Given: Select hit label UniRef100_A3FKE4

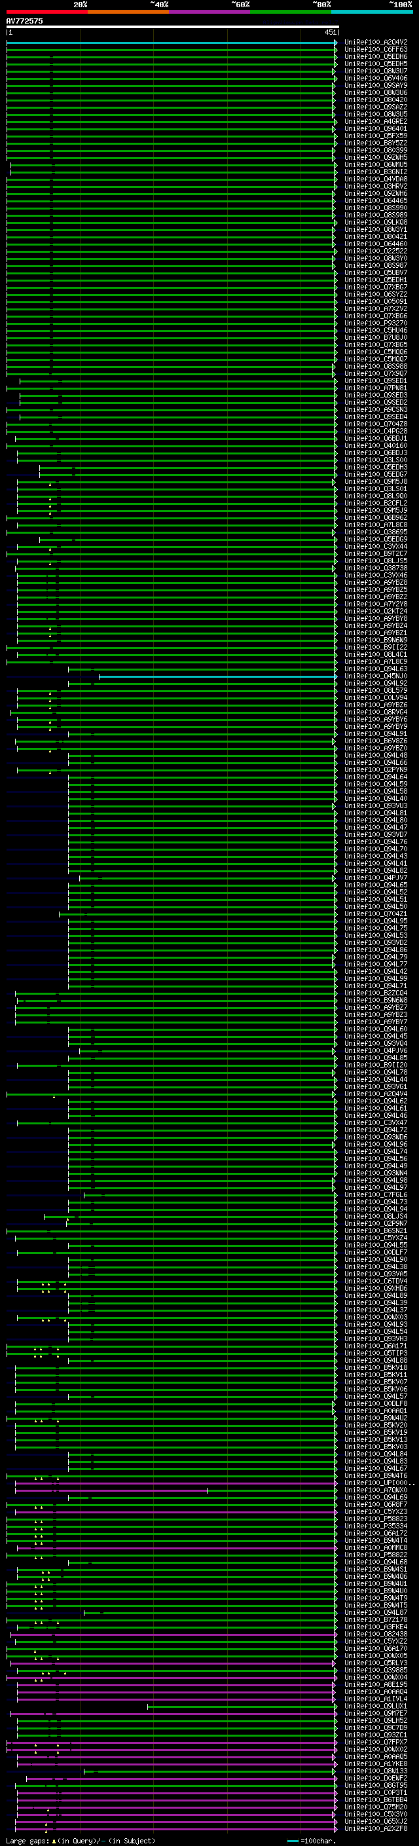Looking at the screenshot, I should 376,1627.
